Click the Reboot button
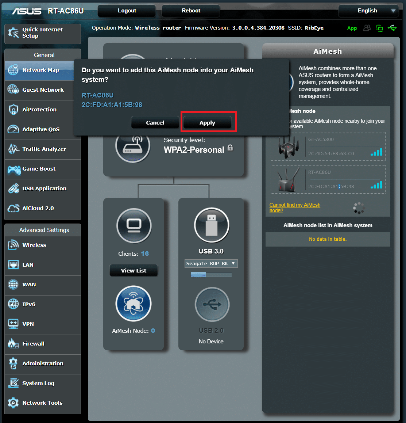 click(x=191, y=11)
